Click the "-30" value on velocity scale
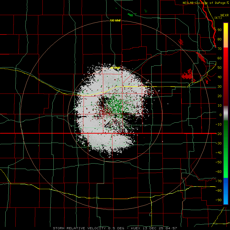This screenshot has width=230, height=230. click(x=218, y=143)
